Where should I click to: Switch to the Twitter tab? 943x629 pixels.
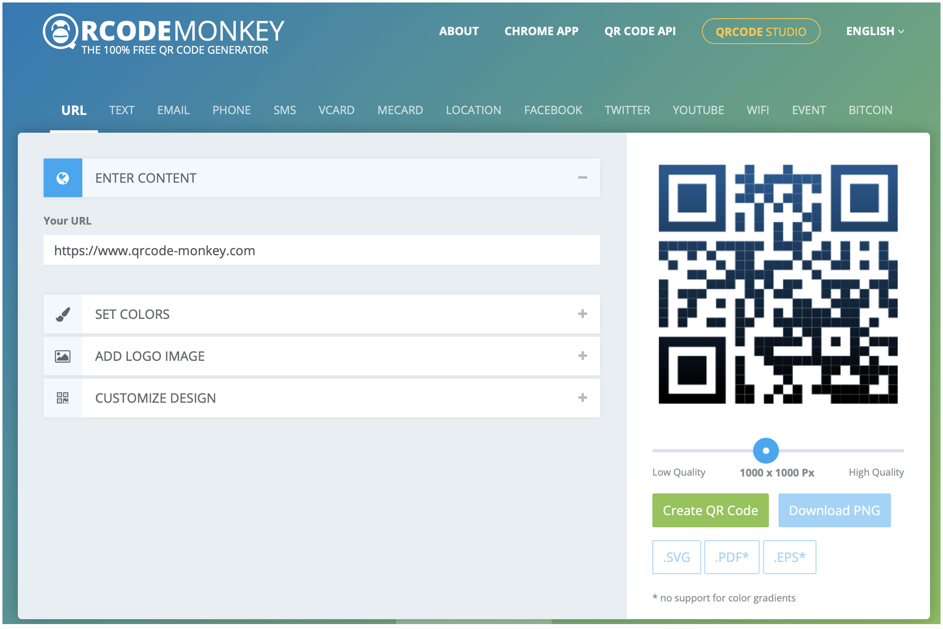pos(627,110)
